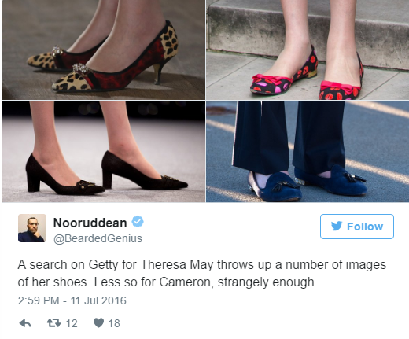Open the black block heel pumps photo
The height and width of the screenshot is (339, 409).
pos(104,152)
